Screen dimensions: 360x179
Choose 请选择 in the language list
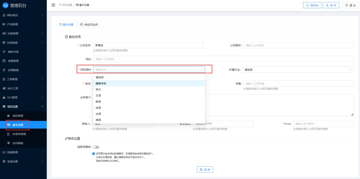149,77
